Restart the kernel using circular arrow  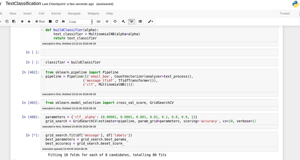click(x=57, y=22)
